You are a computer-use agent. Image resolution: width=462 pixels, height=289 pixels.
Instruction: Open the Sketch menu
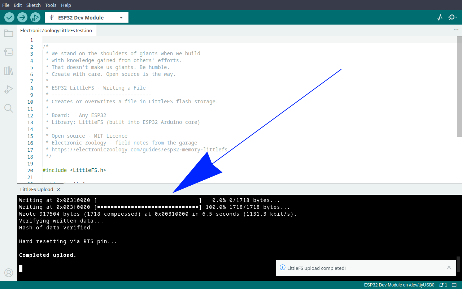(34, 5)
